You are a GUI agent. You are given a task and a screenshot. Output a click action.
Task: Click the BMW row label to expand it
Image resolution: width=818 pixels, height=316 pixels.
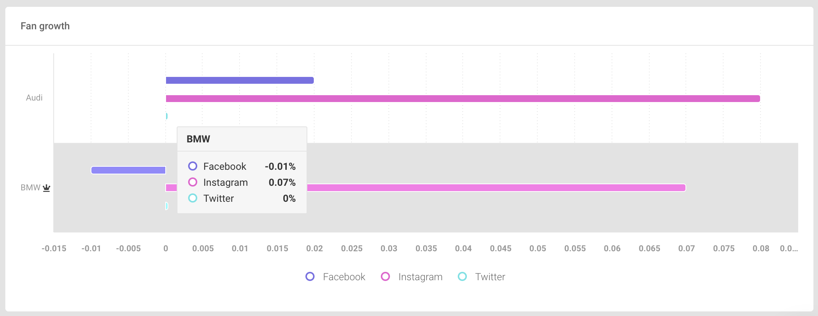pyautogui.click(x=30, y=188)
